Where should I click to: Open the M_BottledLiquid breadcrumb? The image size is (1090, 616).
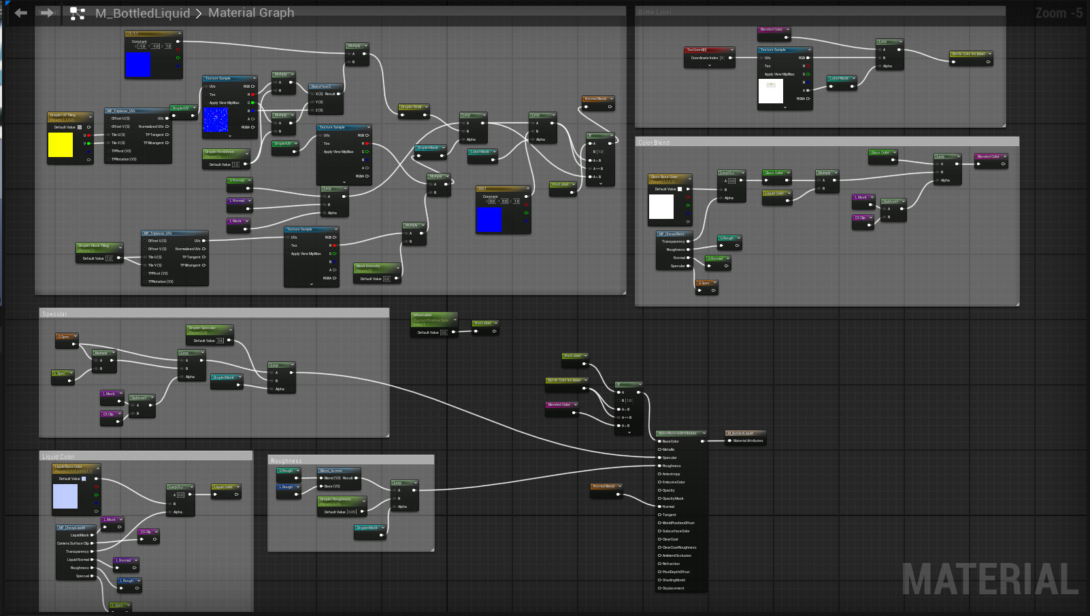[142, 13]
